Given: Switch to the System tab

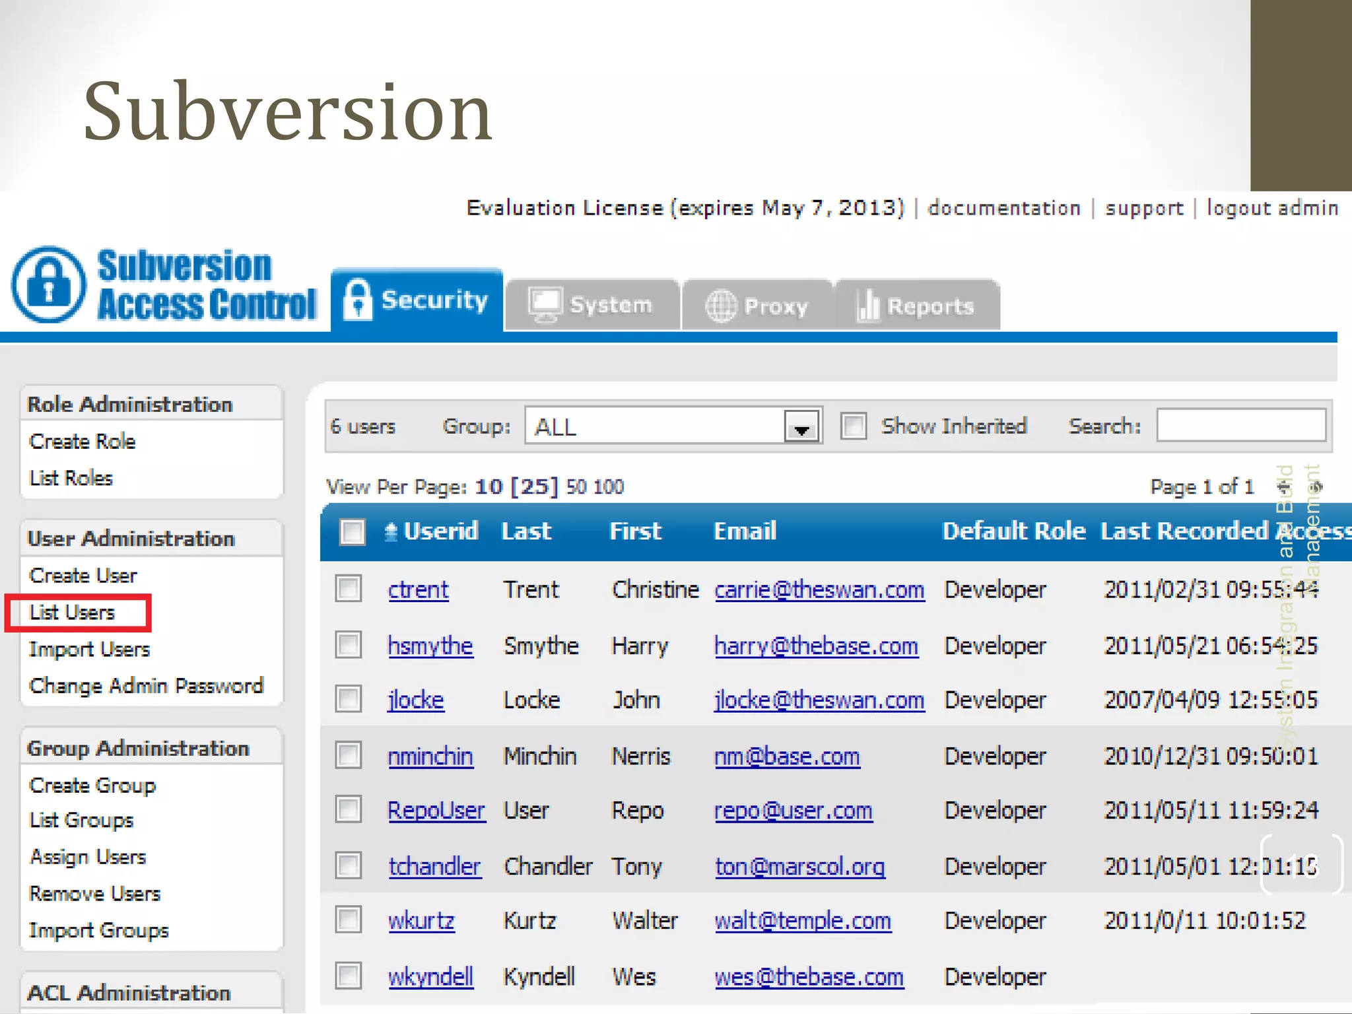Looking at the screenshot, I should click(592, 304).
